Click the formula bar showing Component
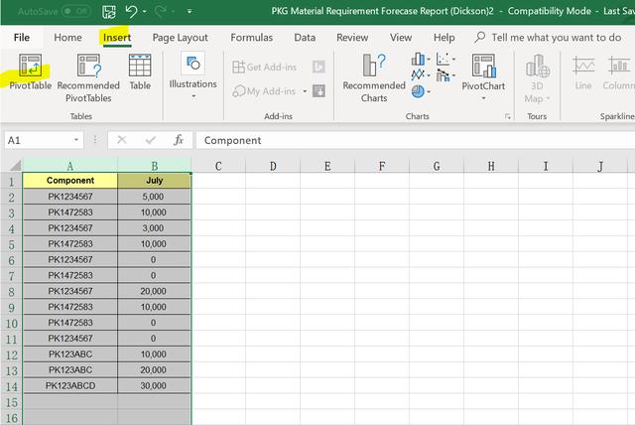 (415, 140)
